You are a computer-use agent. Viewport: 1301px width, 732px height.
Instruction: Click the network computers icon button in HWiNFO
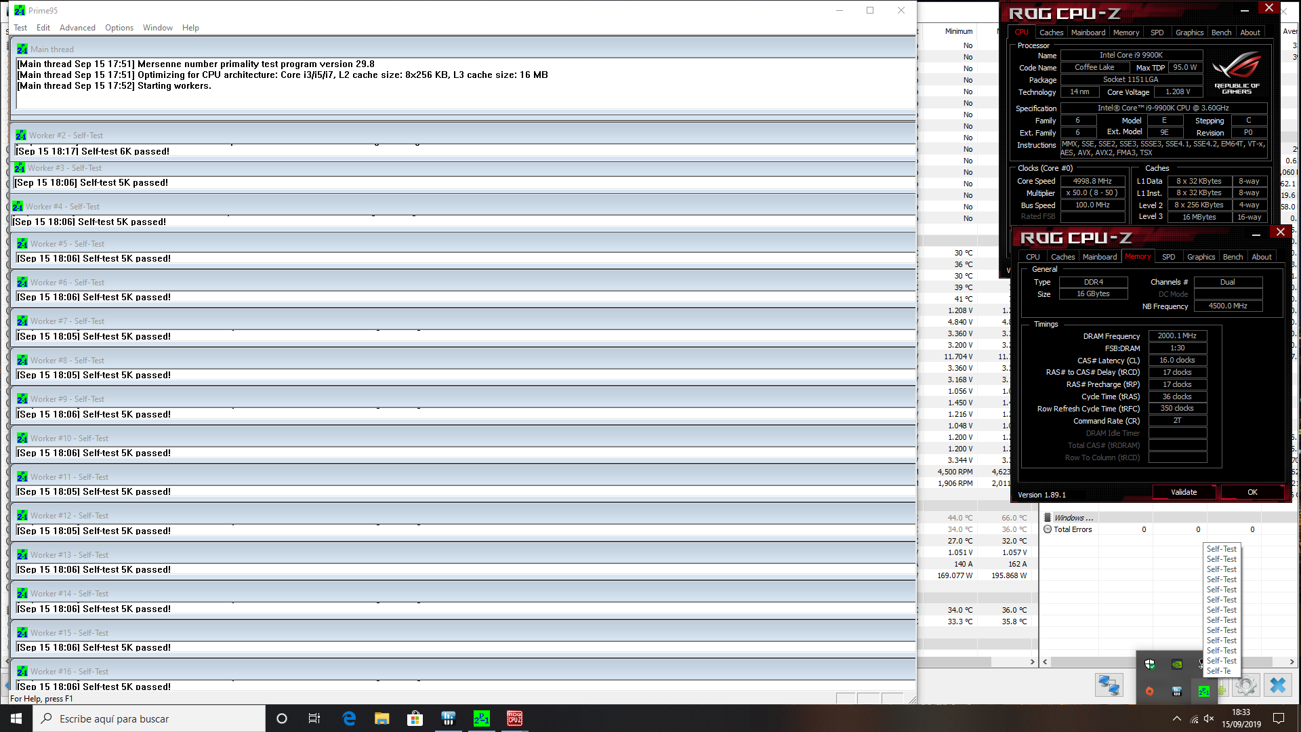(x=1109, y=686)
